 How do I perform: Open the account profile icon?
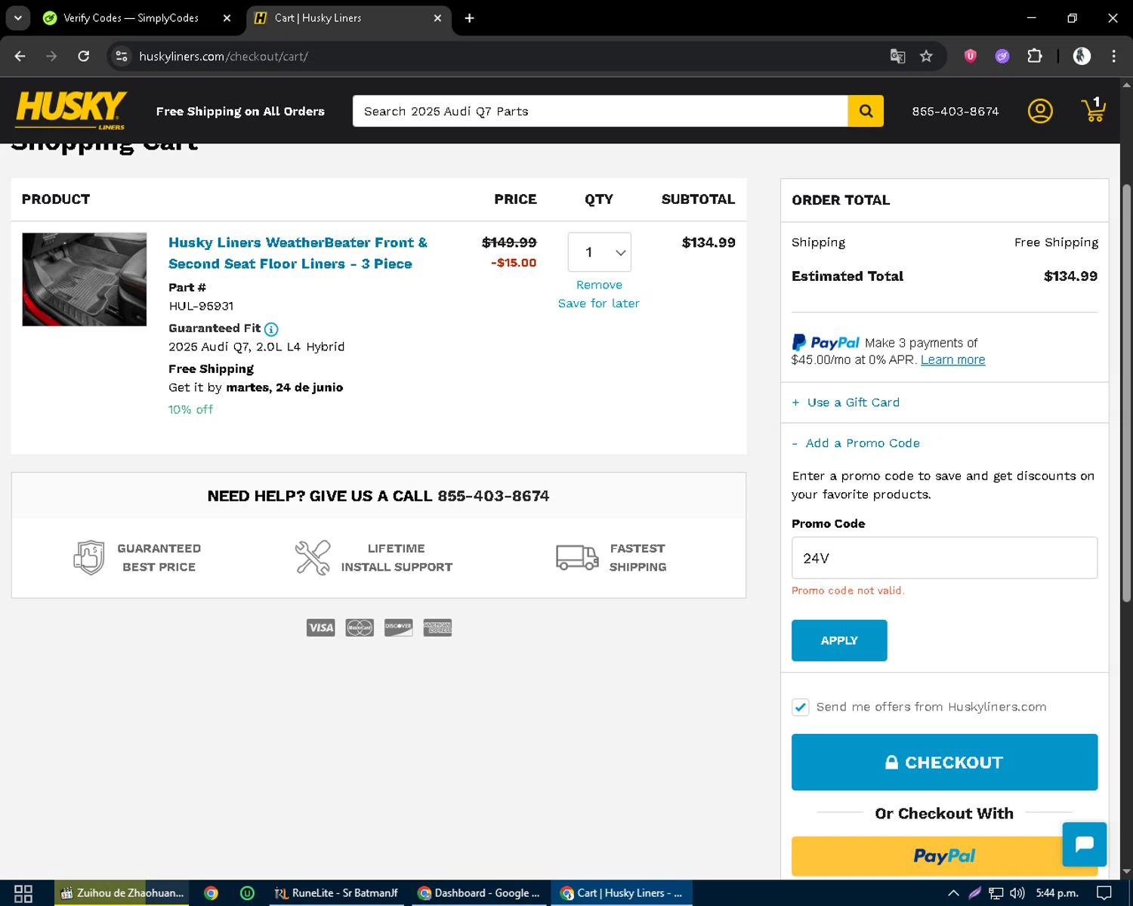(1040, 111)
